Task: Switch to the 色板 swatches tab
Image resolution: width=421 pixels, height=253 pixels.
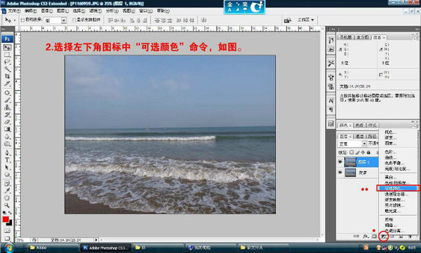Action: [359, 125]
